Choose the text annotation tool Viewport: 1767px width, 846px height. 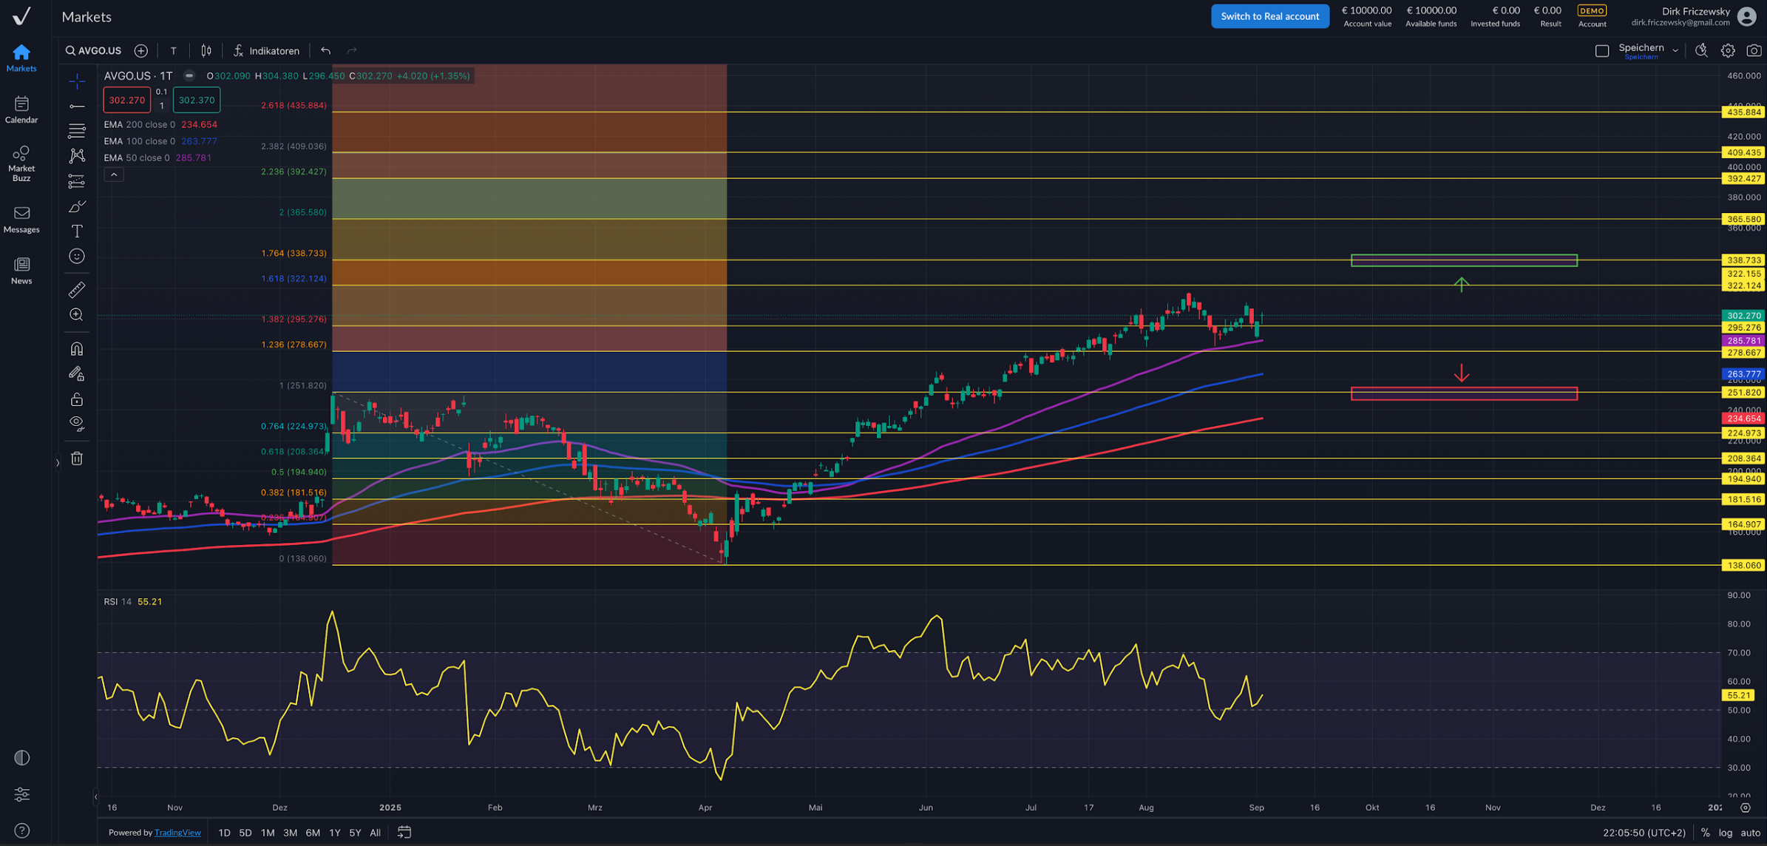coord(77,231)
